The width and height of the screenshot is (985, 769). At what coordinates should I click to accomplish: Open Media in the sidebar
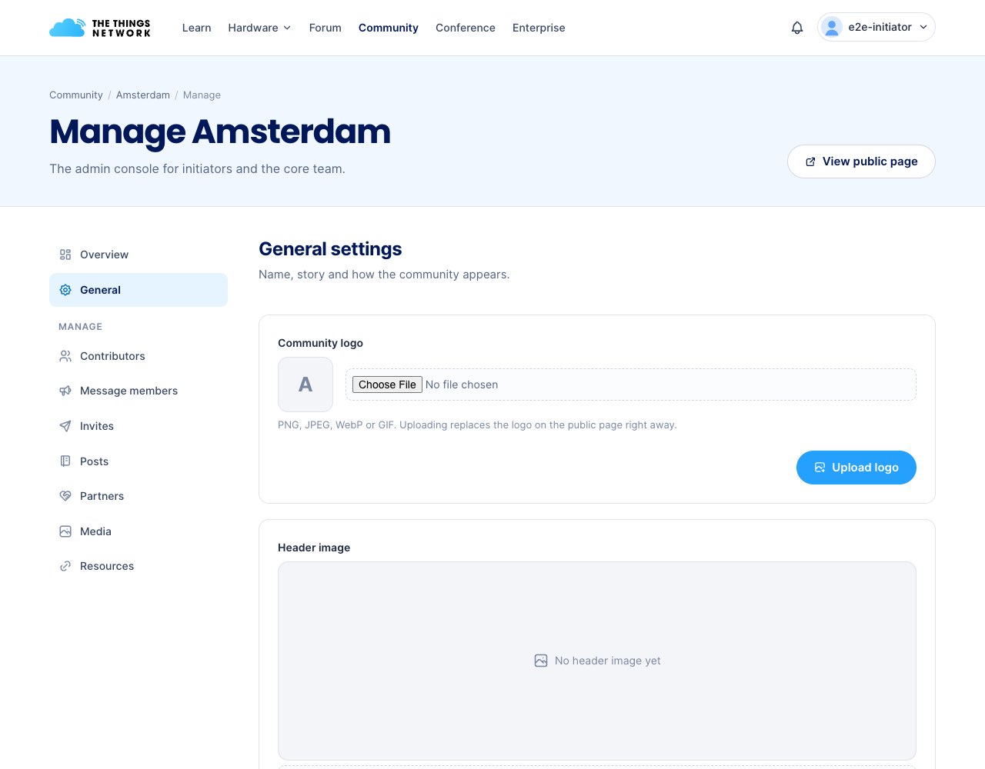tap(139, 531)
